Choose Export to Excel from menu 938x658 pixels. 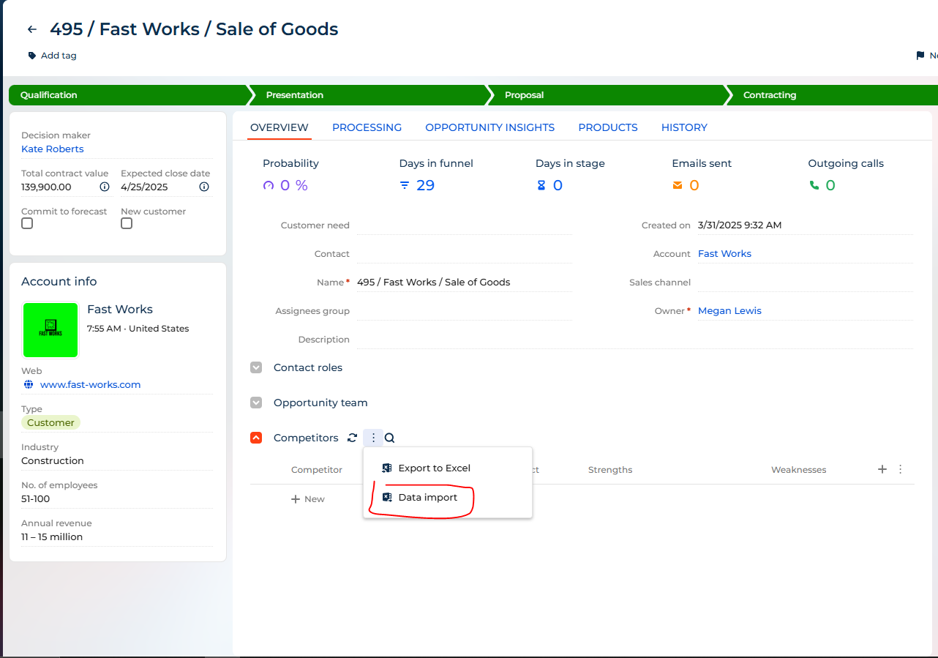click(448, 468)
